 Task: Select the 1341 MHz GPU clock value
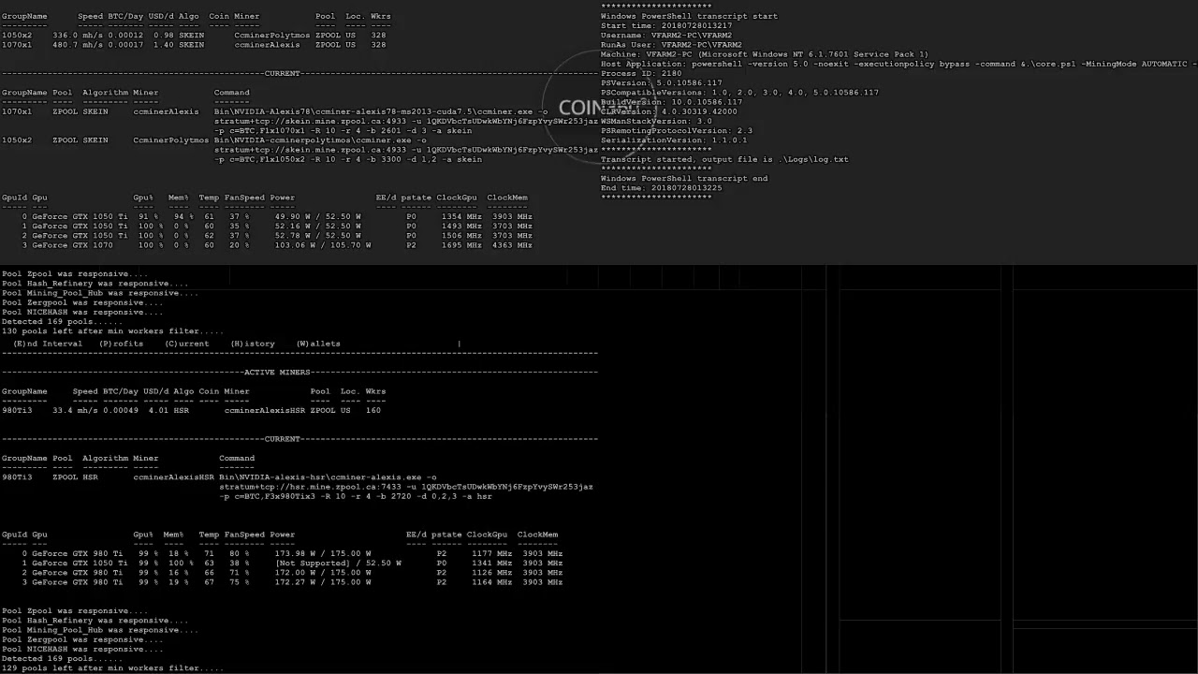tap(492, 564)
